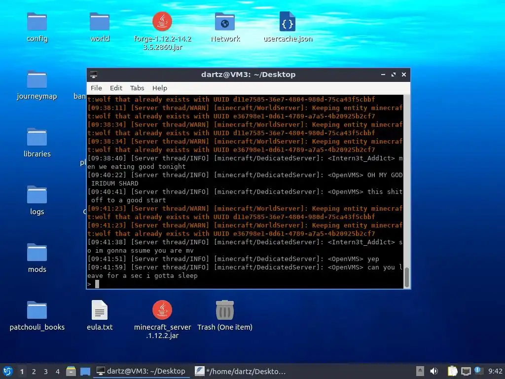Select the eula.txt file icon

point(100,310)
